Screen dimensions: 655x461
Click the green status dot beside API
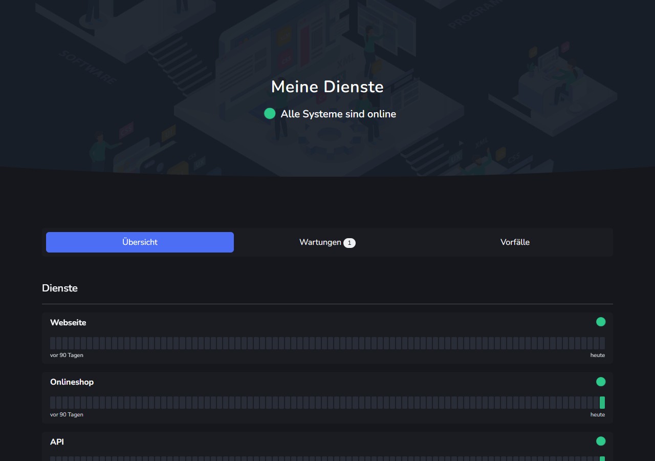coord(601,441)
